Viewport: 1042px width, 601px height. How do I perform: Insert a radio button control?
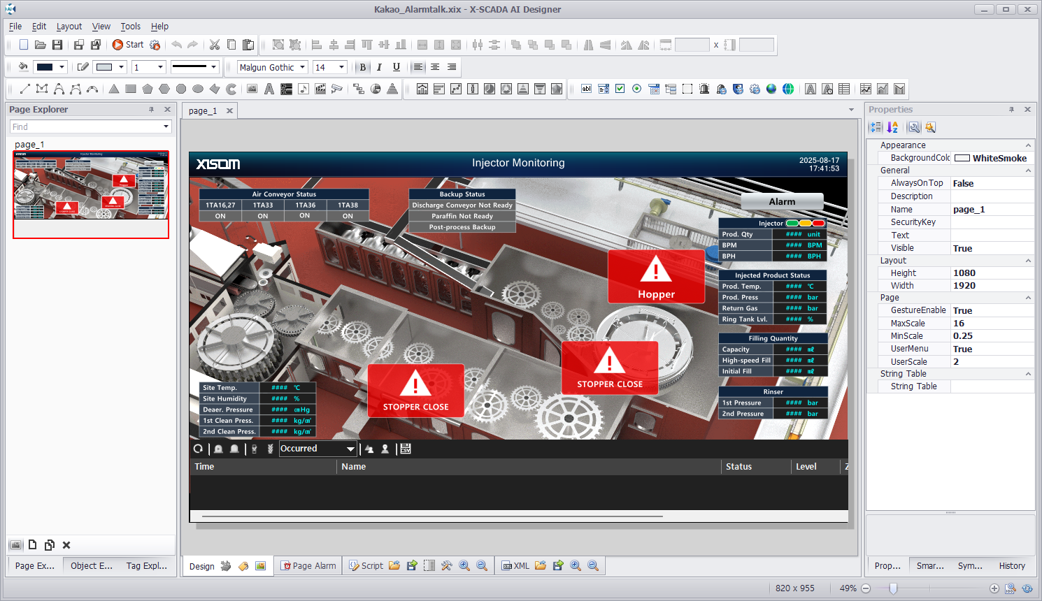(x=637, y=89)
